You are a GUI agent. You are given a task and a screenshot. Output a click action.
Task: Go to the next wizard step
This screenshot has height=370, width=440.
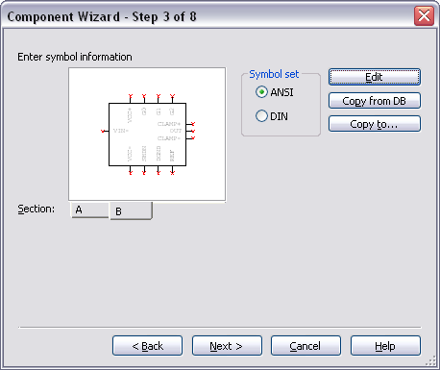pos(227,346)
